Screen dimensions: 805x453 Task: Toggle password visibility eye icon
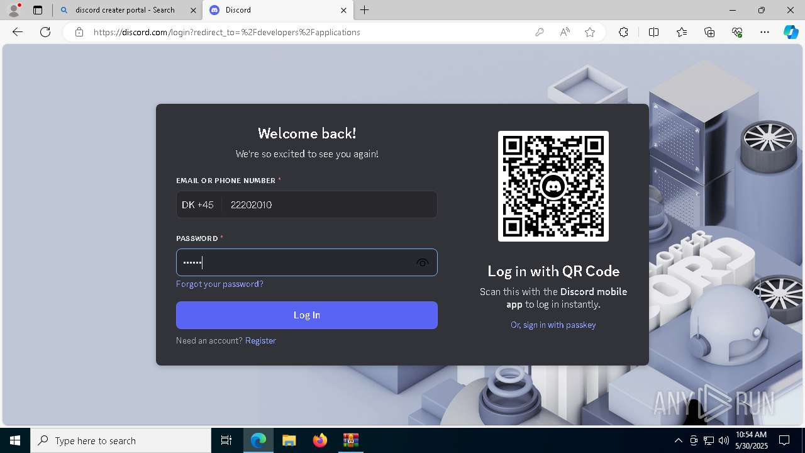pos(422,263)
